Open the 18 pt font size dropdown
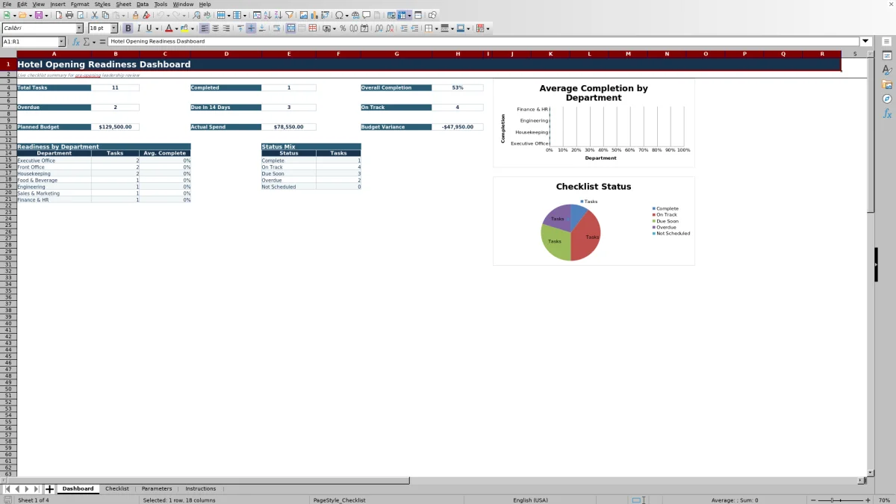The image size is (896, 504). pos(113,28)
